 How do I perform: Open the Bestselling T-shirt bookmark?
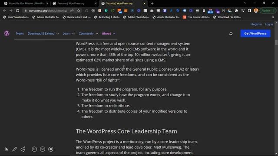(x=107, y=17)
